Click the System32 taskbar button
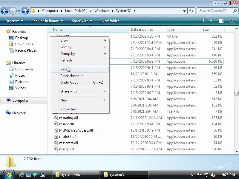The height and width of the screenshot is (179, 239). point(124,175)
